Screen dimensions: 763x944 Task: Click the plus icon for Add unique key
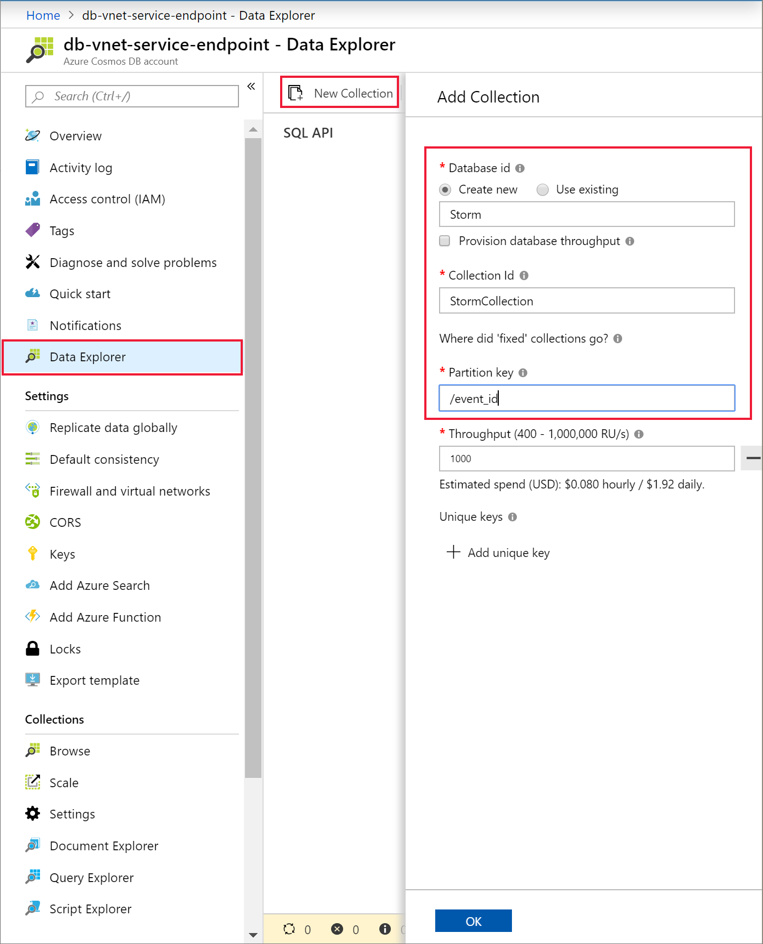point(453,552)
